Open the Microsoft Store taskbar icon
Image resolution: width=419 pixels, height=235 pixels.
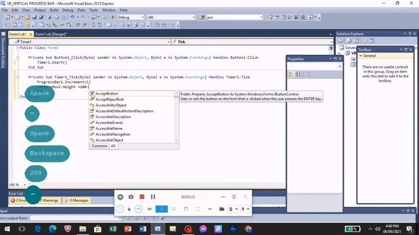(98, 229)
